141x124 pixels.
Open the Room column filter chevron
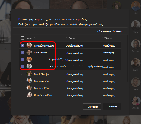pos(67,38)
